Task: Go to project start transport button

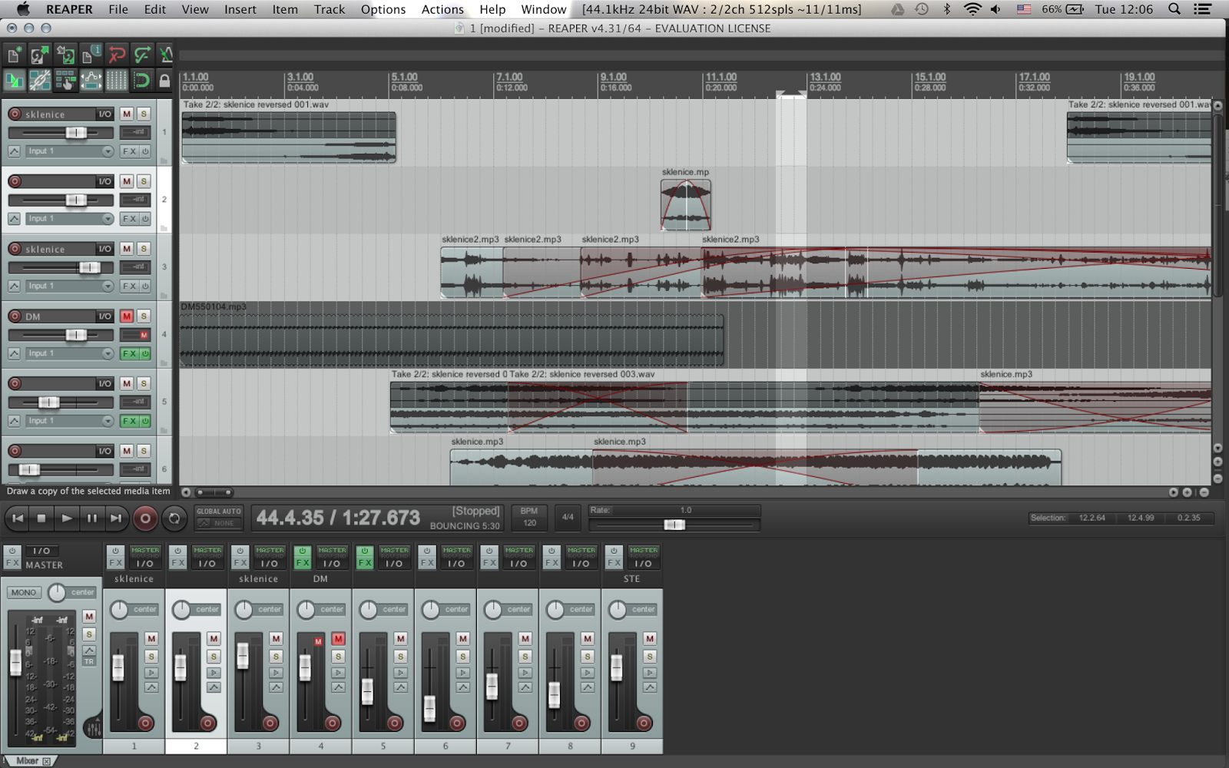Action: 18,518
